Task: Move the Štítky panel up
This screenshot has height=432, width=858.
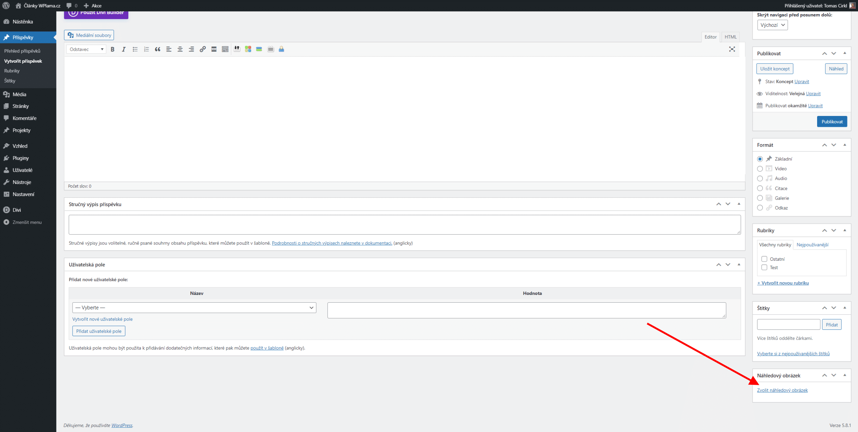Action: point(825,308)
